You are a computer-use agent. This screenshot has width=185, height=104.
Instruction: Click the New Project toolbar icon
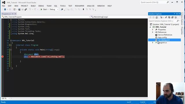tap(14, 10)
